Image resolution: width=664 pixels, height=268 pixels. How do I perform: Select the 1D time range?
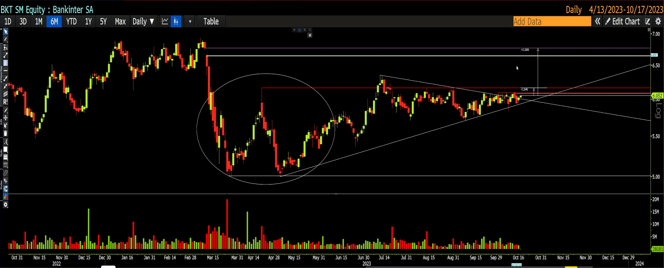click(x=8, y=21)
